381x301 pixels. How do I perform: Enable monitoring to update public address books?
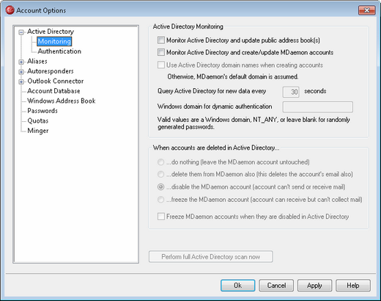click(x=161, y=40)
